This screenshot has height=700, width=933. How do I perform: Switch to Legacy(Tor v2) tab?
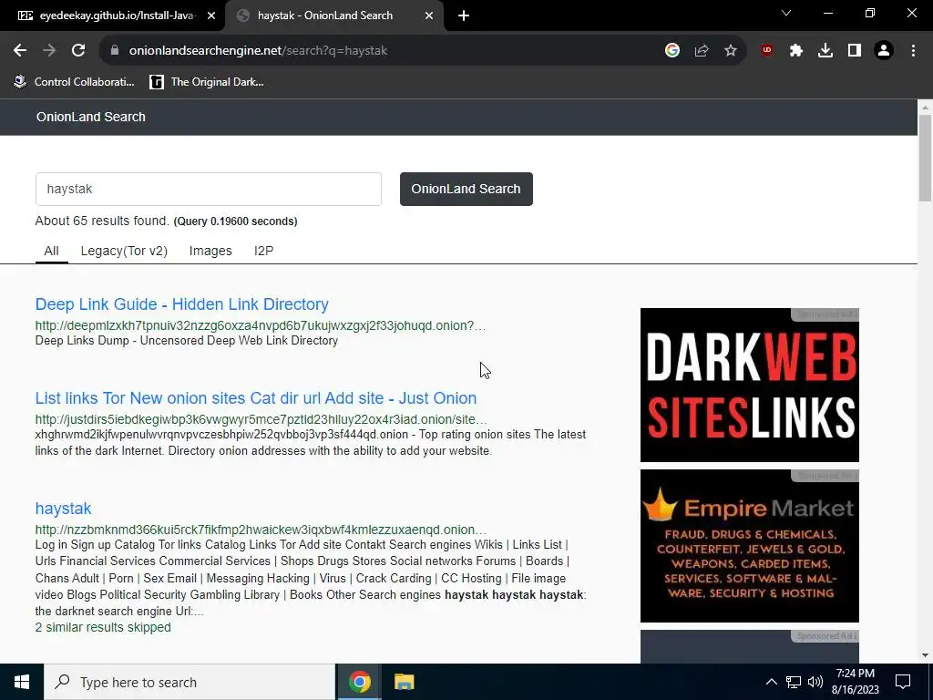(124, 252)
